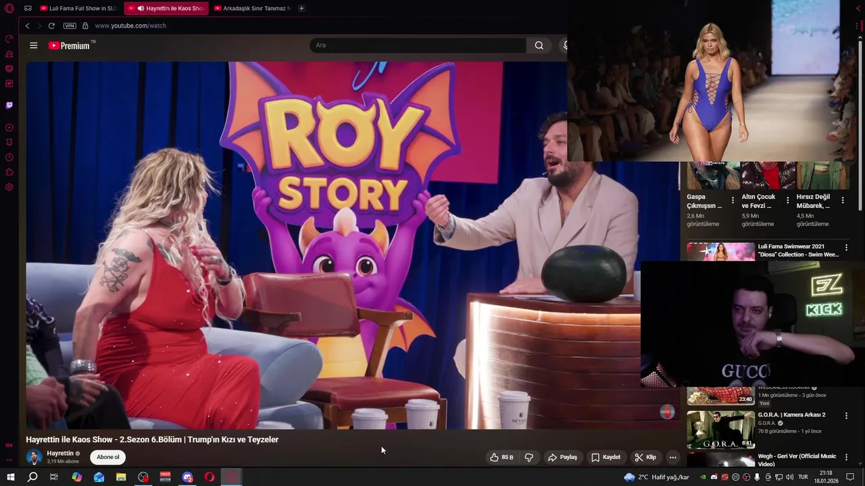The width and height of the screenshot is (865, 486).
Task: Open video actions three-dot more menu
Action: pos(672,457)
